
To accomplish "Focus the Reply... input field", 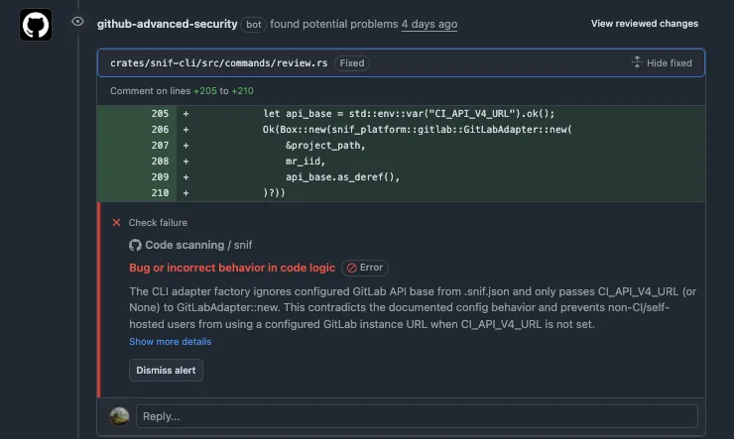I will tap(417, 416).
